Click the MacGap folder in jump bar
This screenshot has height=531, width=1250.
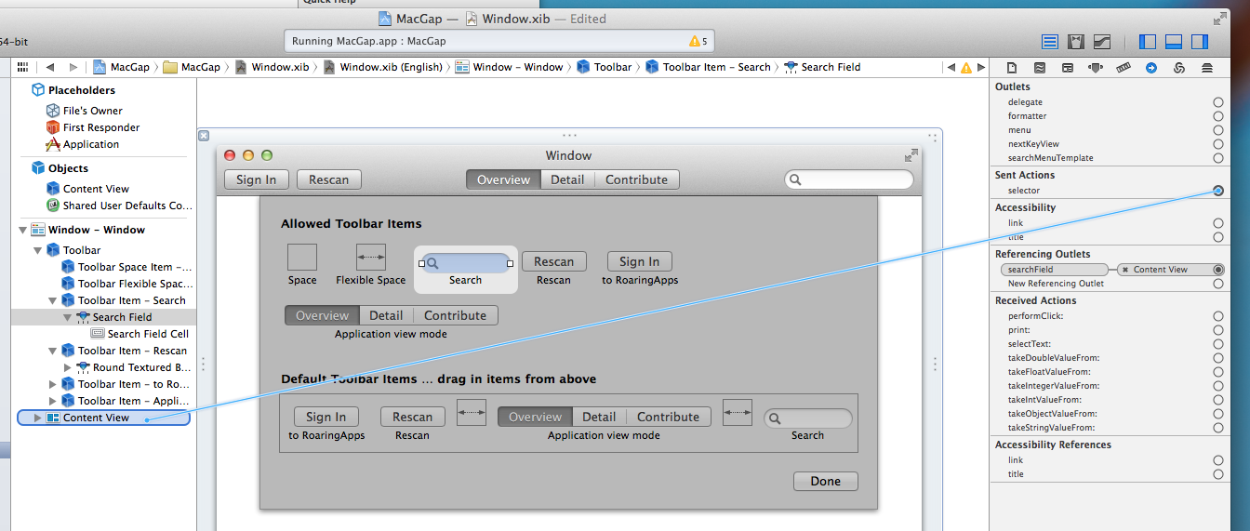pos(193,67)
